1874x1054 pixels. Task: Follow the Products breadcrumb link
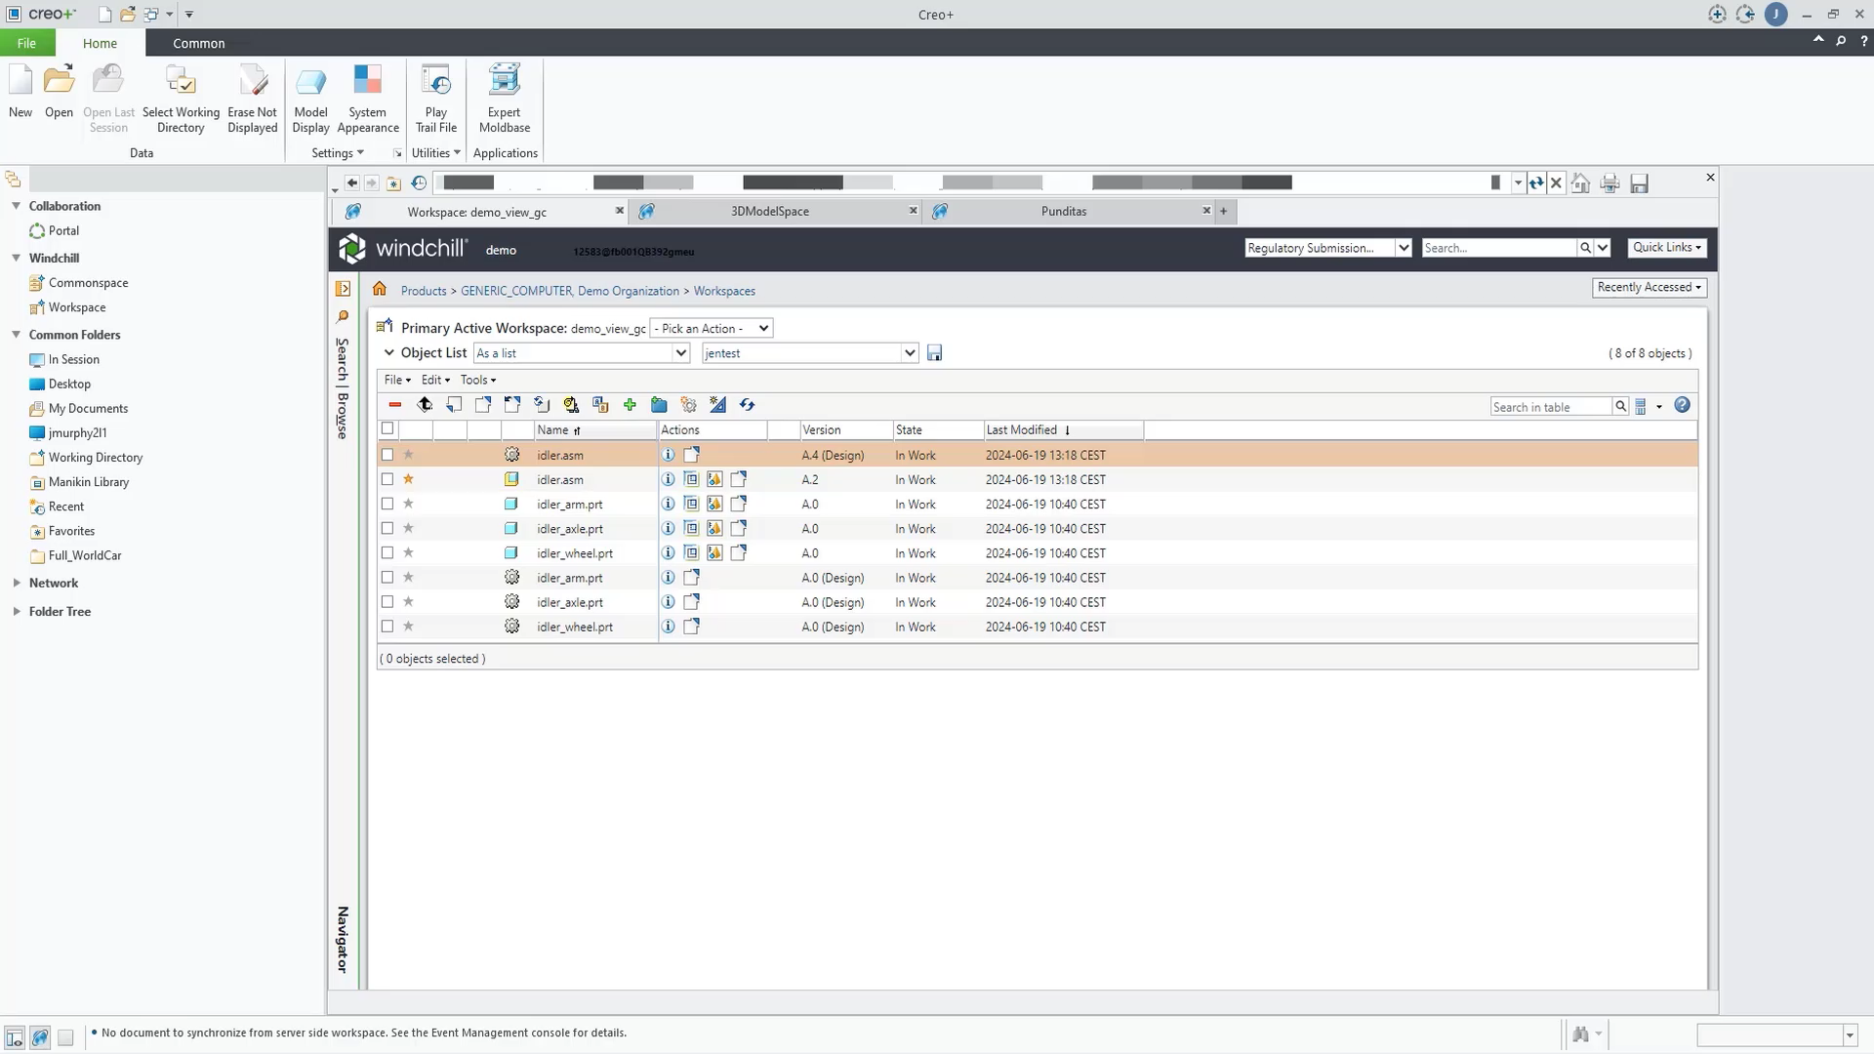424,291
